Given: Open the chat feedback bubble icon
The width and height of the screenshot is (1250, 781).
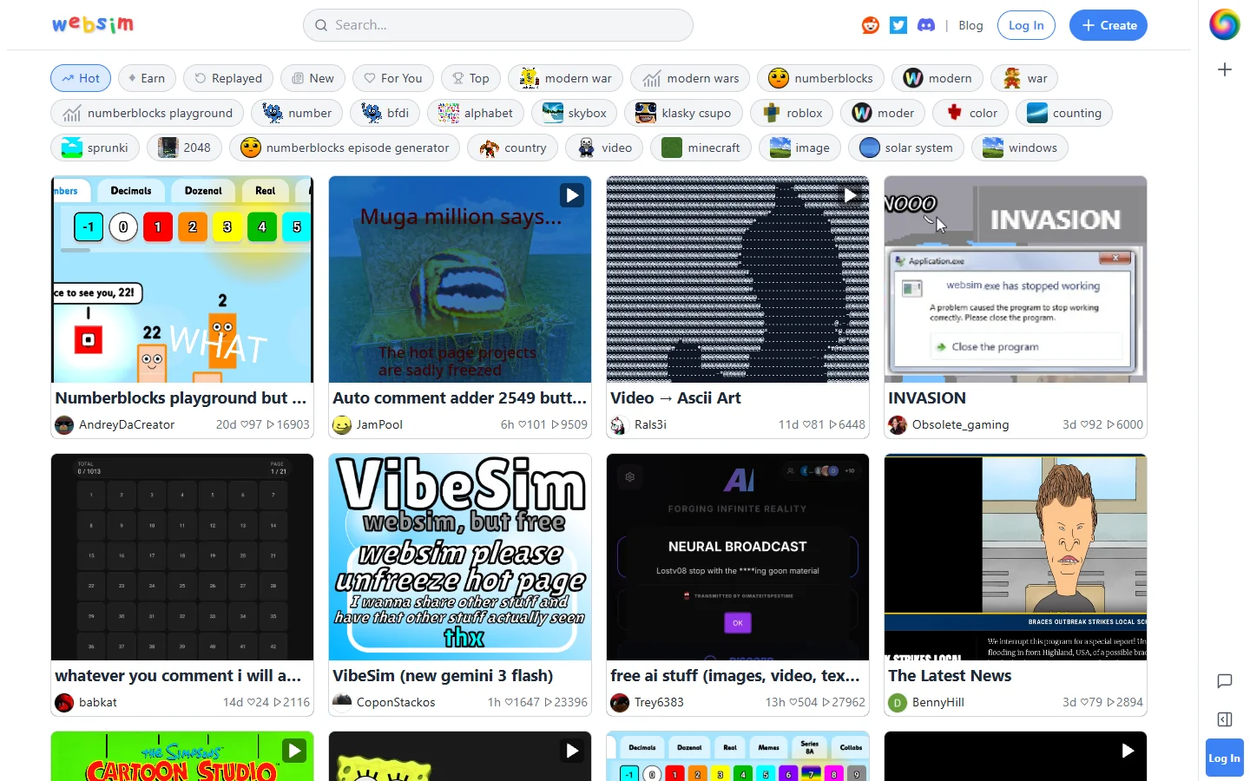Looking at the screenshot, I should coord(1224,680).
